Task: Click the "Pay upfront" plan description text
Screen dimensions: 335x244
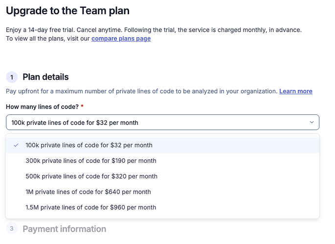Action: tap(141, 91)
